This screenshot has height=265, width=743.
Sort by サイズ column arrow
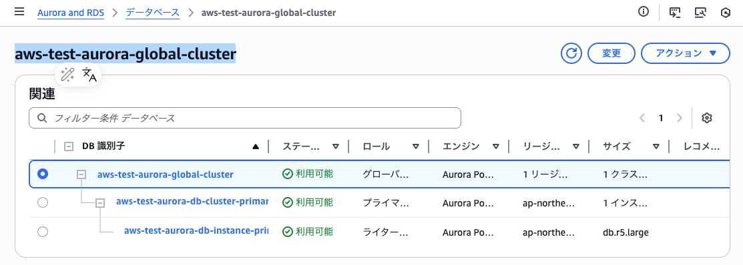[656, 146]
